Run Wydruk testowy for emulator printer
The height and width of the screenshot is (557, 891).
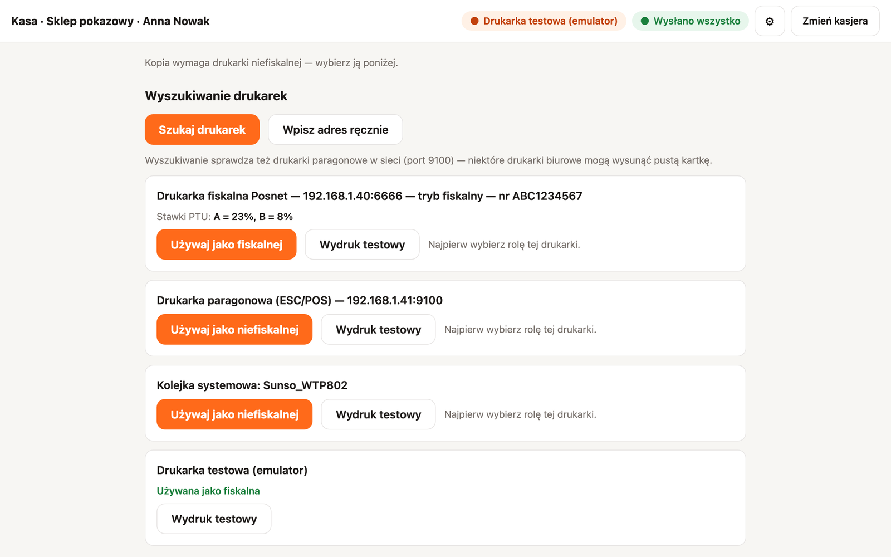[214, 519]
